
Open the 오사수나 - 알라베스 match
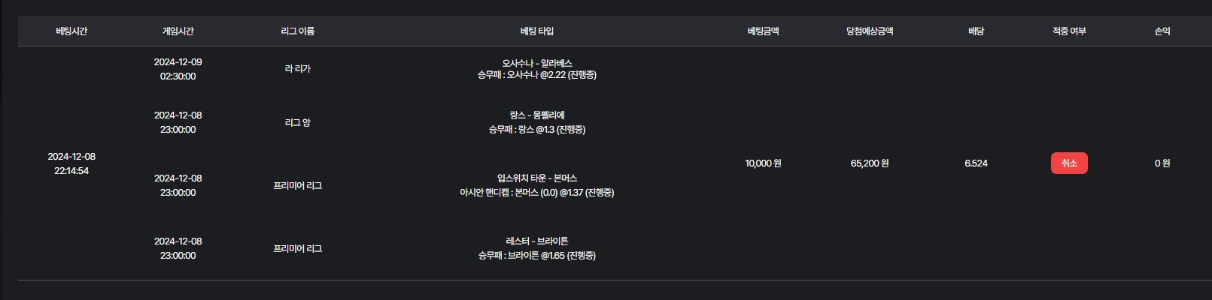[536, 64]
